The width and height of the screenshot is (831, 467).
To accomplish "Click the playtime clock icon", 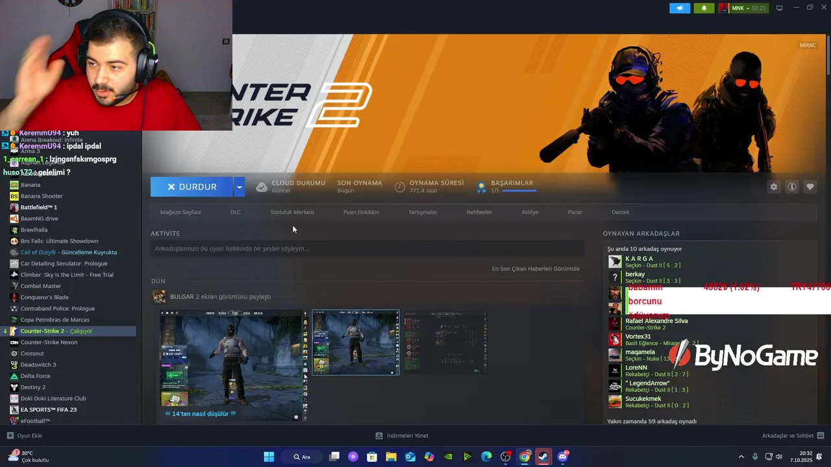I will (x=400, y=187).
